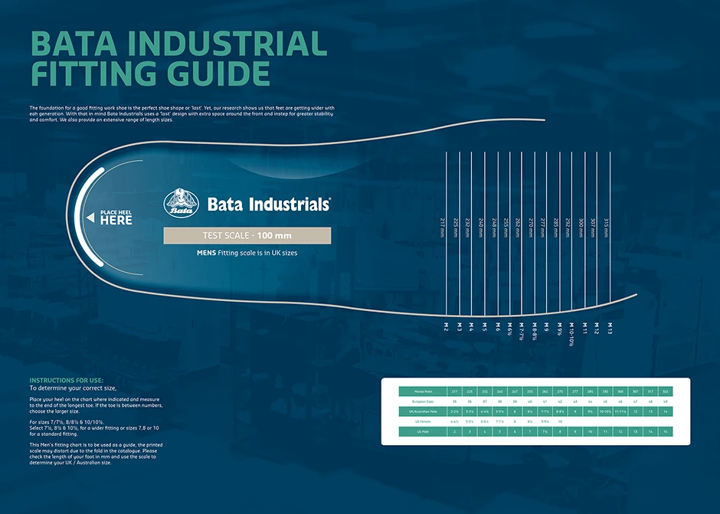Click the "217" cell in Mondo Point row
This screenshot has height=514, width=720.
click(454, 391)
